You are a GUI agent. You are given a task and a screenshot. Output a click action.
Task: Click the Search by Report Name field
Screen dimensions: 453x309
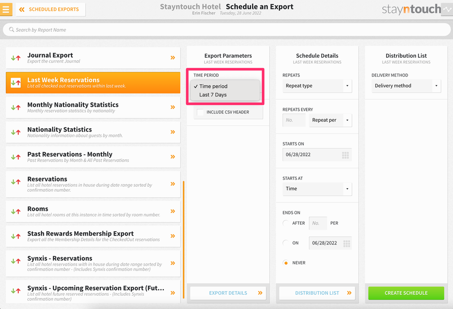tap(226, 30)
